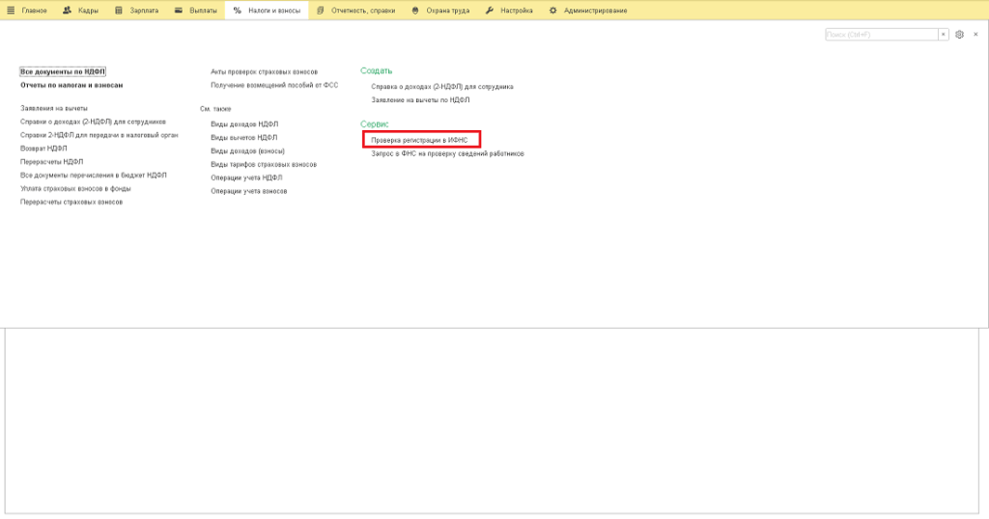The width and height of the screenshot is (989, 519).
Task: Switch to the Налоги и взносы tab
Action: point(267,11)
